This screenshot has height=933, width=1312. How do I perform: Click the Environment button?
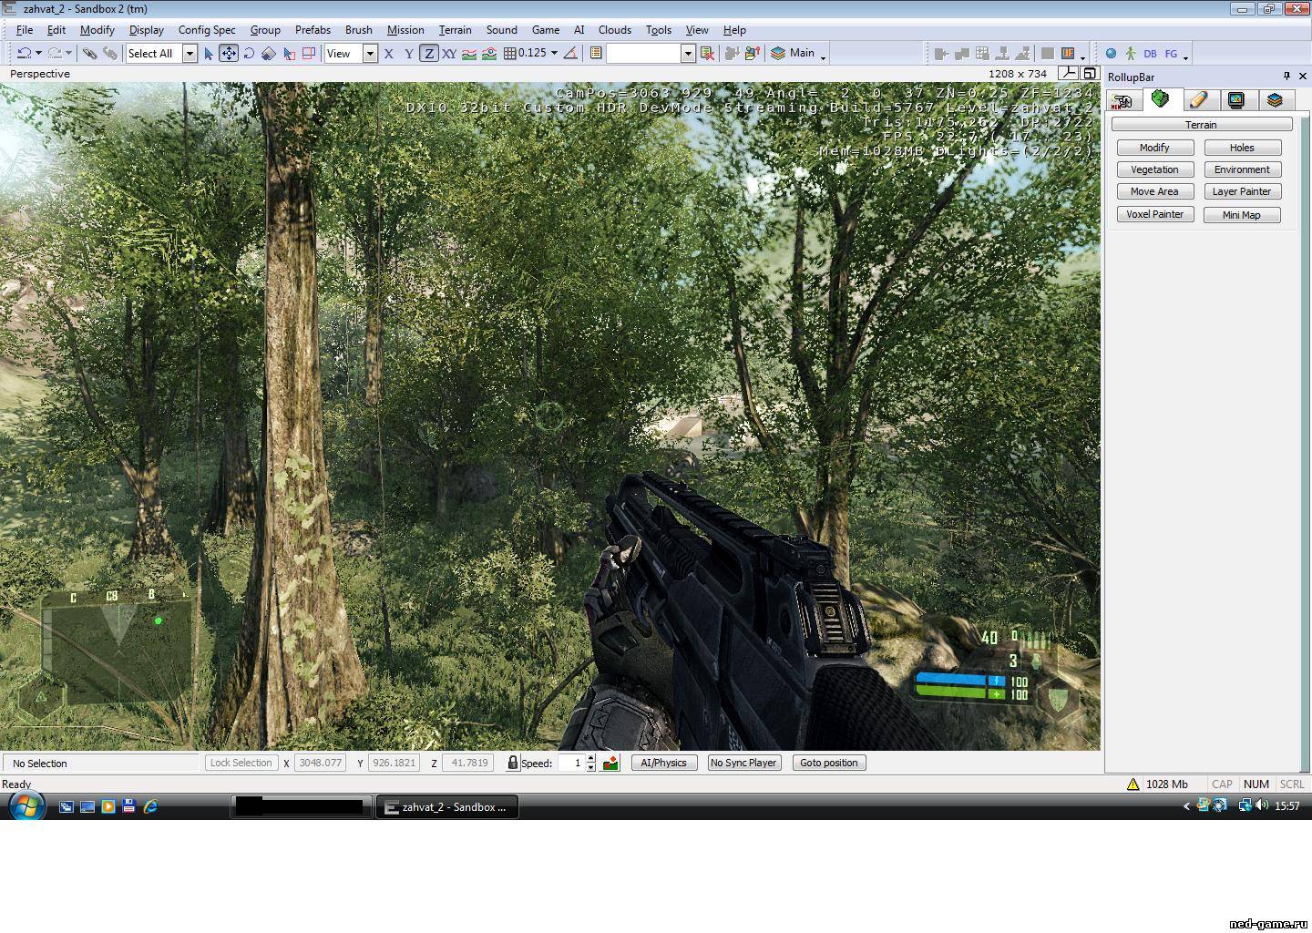(1242, 169)
